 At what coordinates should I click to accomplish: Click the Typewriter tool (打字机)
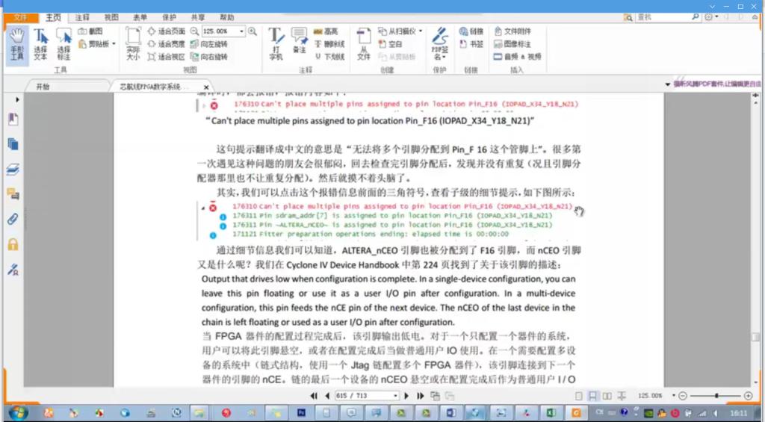(276, 43)
